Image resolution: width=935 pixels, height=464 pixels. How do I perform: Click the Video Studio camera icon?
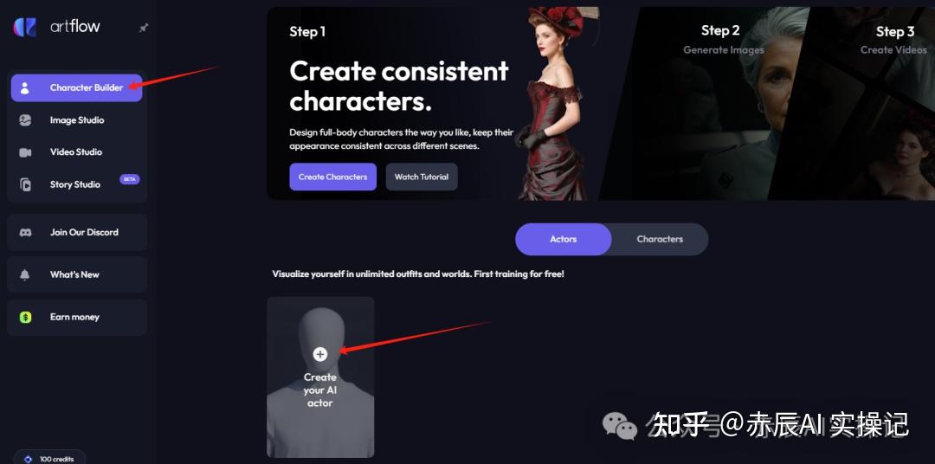point(25,152)
